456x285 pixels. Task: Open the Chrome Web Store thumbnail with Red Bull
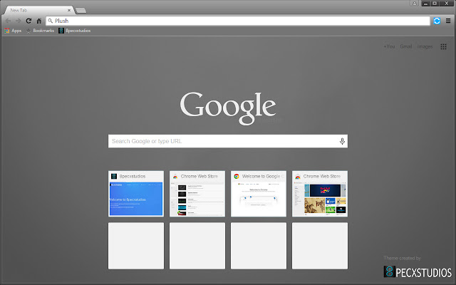click(320, 194)
